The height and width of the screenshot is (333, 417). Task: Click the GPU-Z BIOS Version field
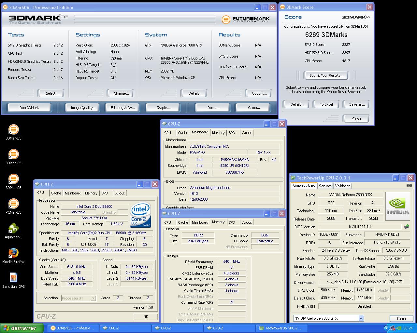pos(360,227)
